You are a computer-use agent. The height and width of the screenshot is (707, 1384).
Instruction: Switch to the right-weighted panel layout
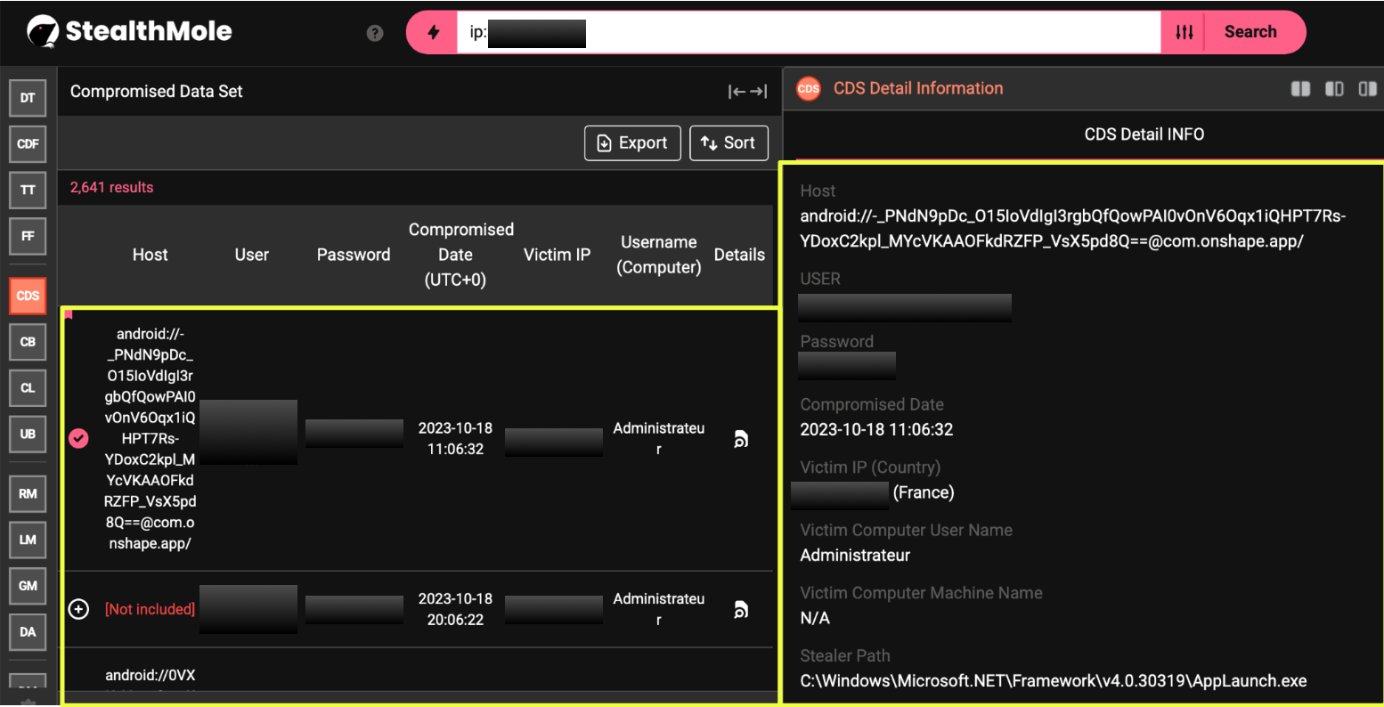pyautogui.click(x=1367, y=89)
